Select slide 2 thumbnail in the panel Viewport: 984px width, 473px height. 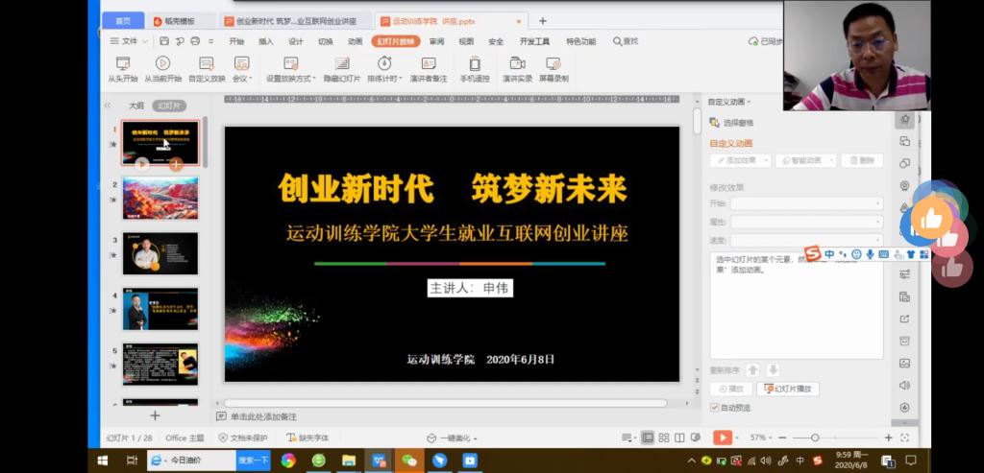(160, 199)
